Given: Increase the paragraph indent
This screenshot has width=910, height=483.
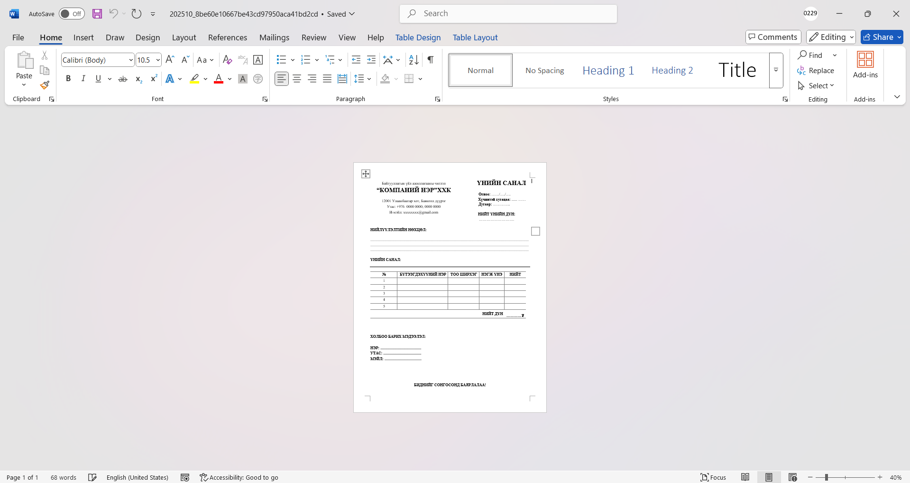Looking at the screenshot, I should 371,60.
